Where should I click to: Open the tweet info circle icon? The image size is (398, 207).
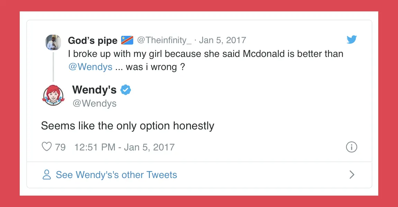coord(351,147)
